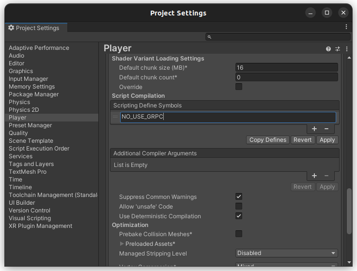The width and height of the screenshot is (357, 271).
Task: Click the NO_USE_GRPC define symbol field
Action: coord(228,117)
